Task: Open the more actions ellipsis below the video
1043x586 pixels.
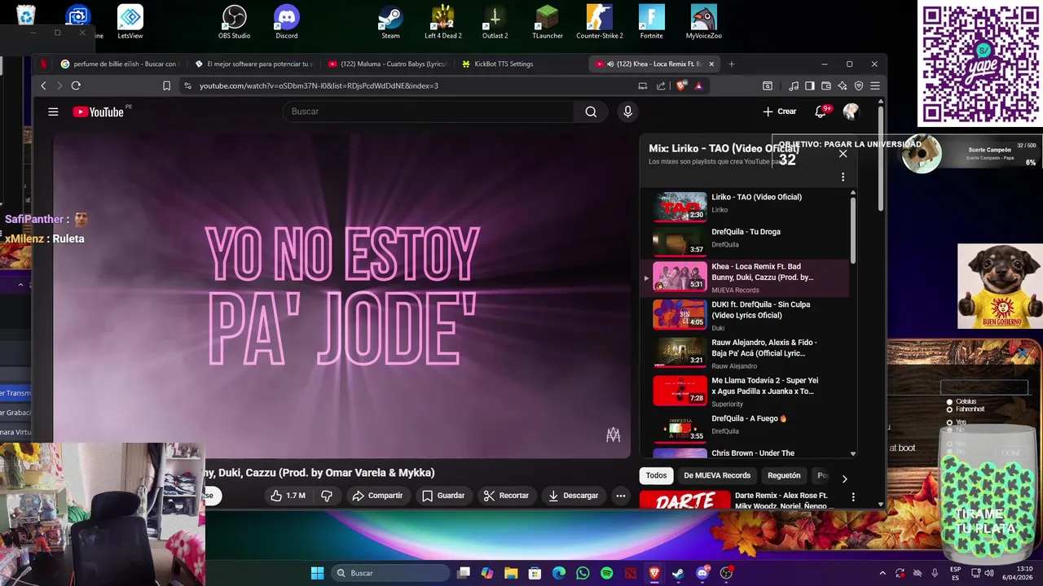Action: 621,496
